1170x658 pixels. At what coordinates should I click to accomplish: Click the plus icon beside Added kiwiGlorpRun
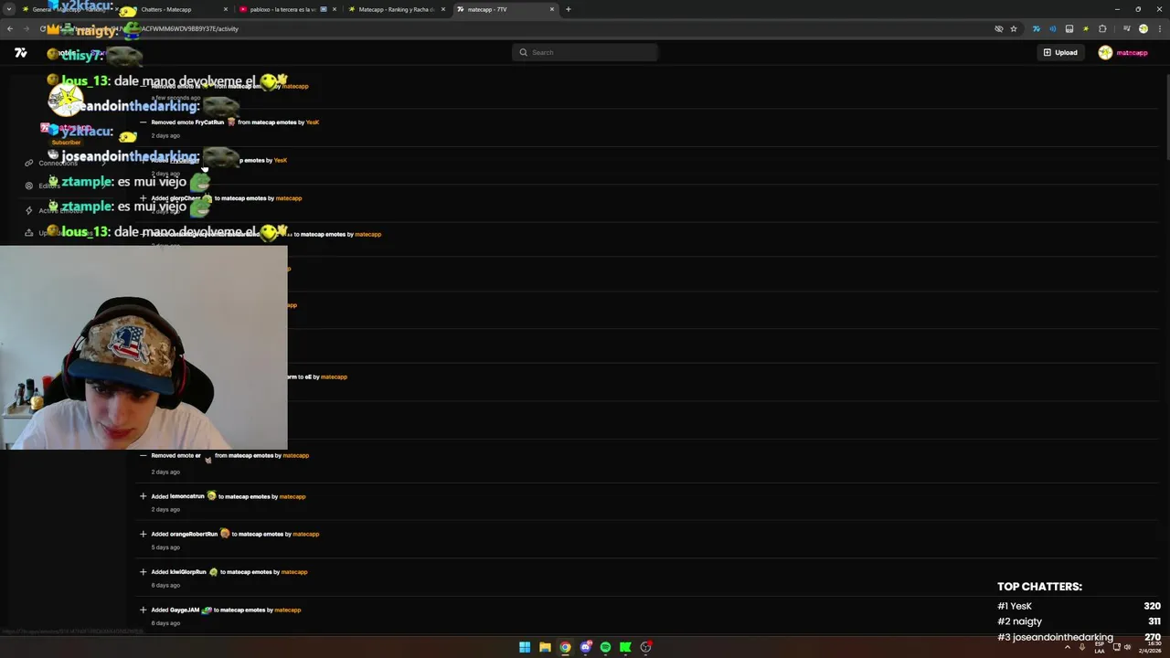tap(143, 572)
